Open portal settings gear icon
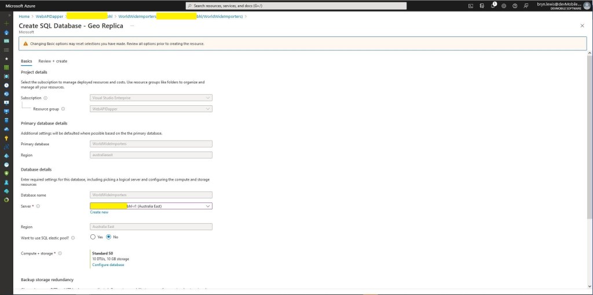Viewport: 593px width, 295px height. [x=504, y=6]
